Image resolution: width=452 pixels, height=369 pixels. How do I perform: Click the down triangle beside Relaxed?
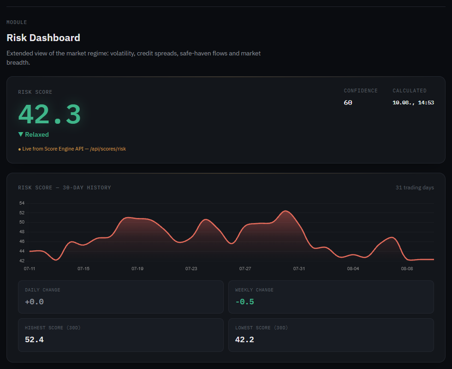click(x=21, y=134)
